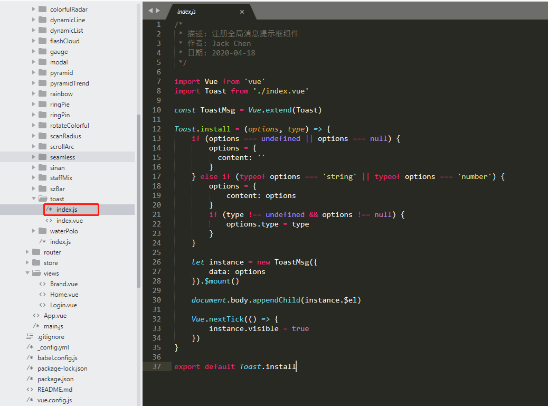Image resolution: width=548 pixels, height=406 pixels.
Task: Click the file icon beside App.vue
Action: click(x=36, y=316)
